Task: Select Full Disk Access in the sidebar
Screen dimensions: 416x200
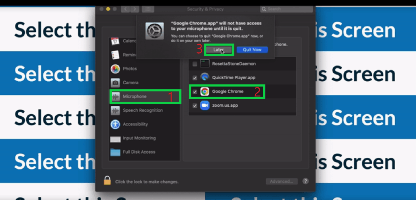Action: (x=139, y=152)
